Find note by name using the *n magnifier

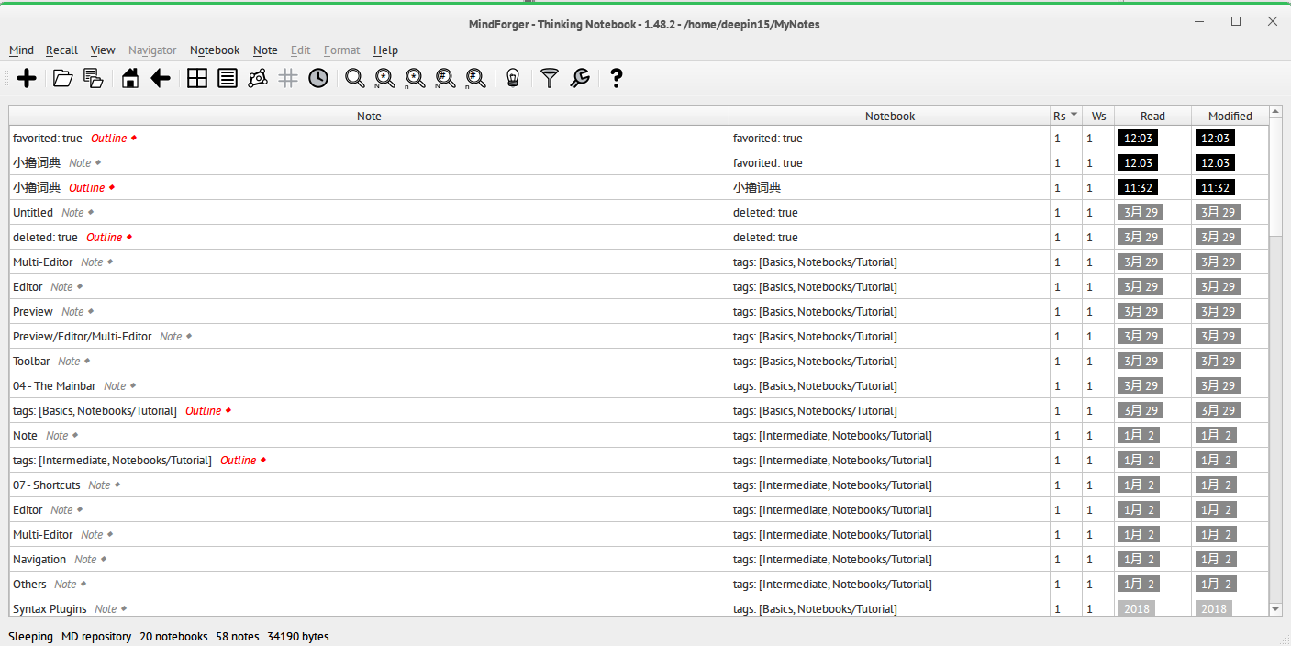pos(416,79)
